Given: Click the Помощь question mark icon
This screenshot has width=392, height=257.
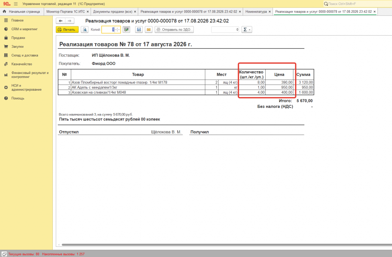Looking at the screenshot, I should click(x=6, y=98).
